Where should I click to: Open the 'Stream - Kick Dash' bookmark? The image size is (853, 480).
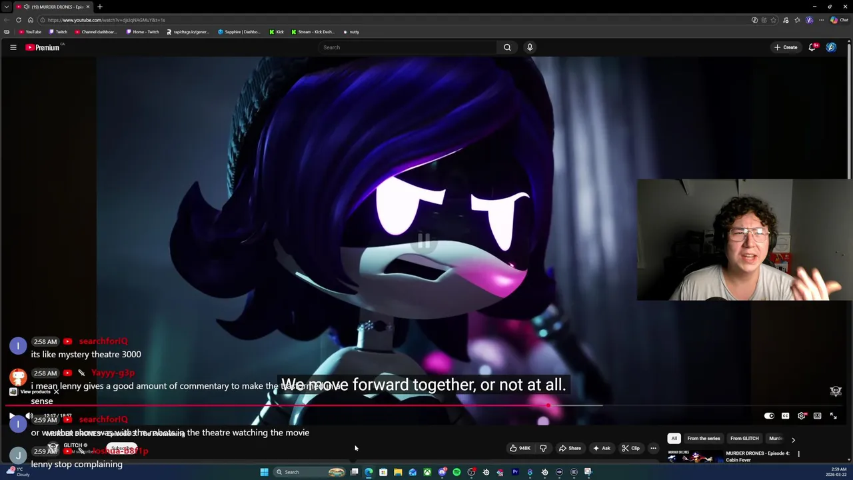313,32
